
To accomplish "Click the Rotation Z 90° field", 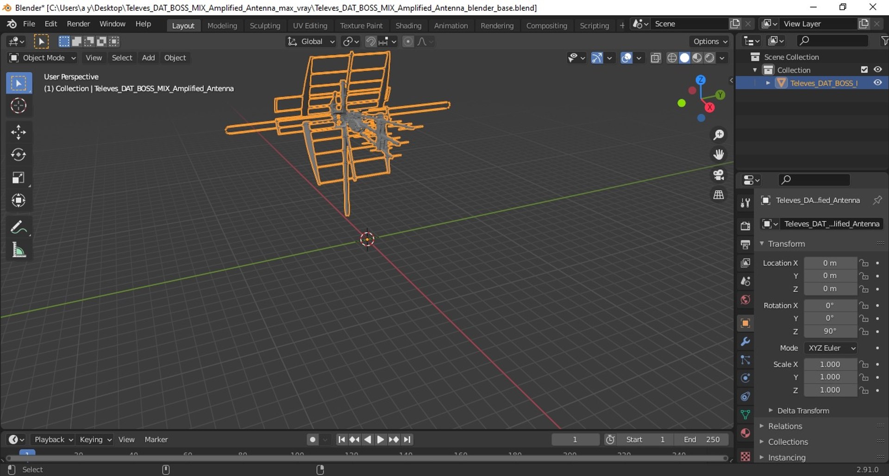I will coord(830,332).
